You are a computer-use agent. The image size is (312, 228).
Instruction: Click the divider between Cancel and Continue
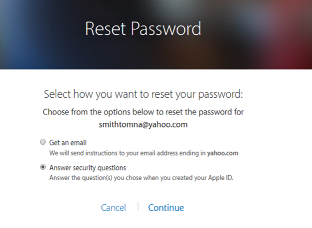click(x=138, y=206)
